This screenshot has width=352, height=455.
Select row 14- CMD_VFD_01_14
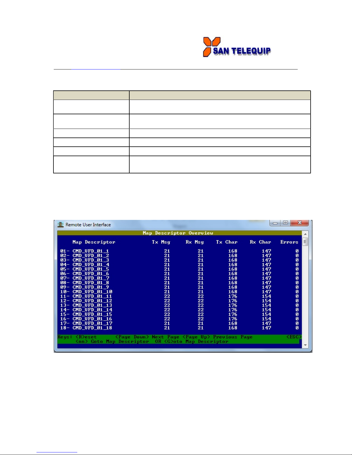[179, 310]
